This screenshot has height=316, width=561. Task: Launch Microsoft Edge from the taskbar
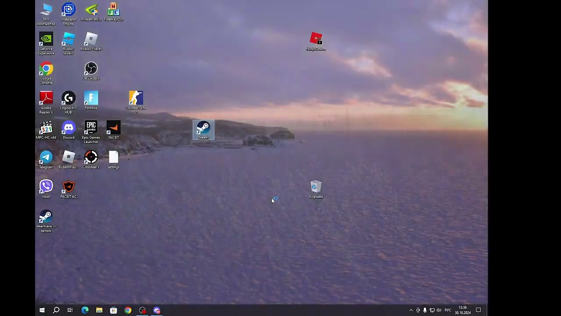pyautogui.click(x=85, y=310)
